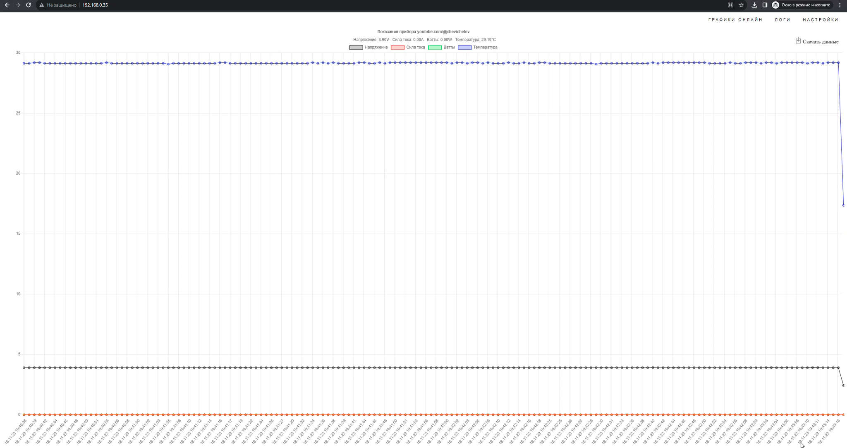Click the last voltage point that dropped below 3
Image resolution: width=847 pixels, height=448 pixels.
(x=843, y=385)
